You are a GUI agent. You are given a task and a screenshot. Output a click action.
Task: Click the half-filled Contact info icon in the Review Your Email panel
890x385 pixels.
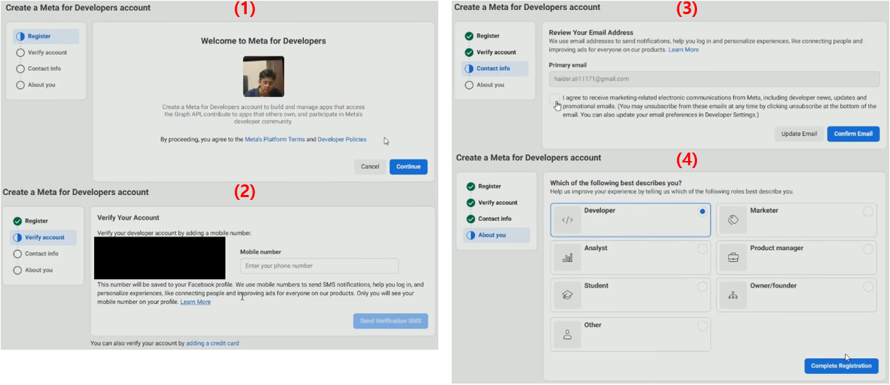pos(469,69)
